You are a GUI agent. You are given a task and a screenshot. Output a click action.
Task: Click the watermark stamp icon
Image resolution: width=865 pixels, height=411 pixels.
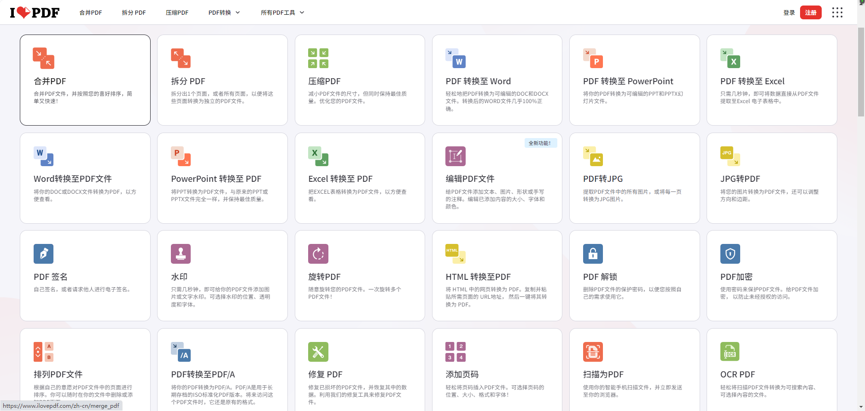(181, 254)
